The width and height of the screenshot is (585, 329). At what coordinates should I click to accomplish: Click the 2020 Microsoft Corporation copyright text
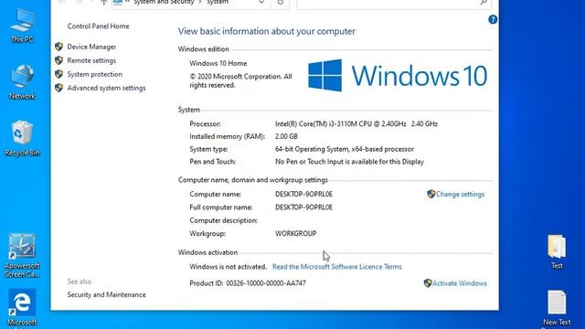coord(240,80)
